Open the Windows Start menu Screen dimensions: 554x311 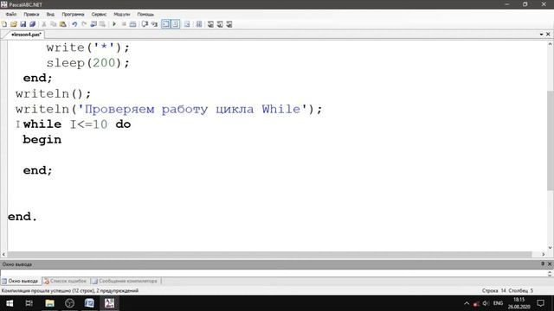click(10, 303)
